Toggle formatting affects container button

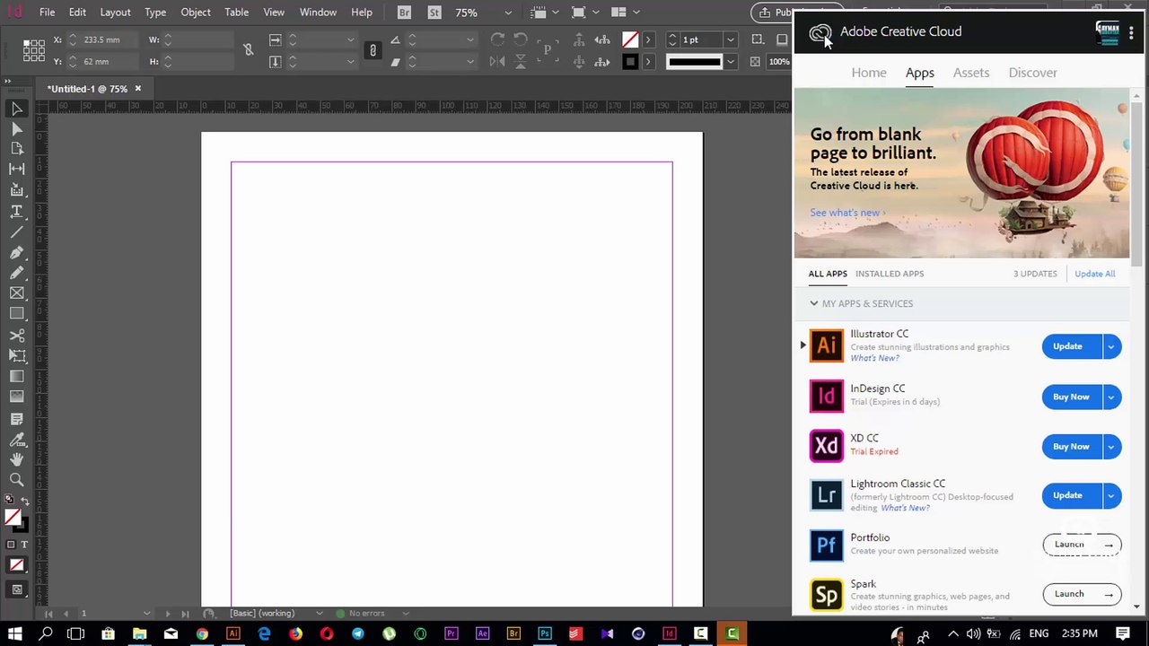point(11,545)
